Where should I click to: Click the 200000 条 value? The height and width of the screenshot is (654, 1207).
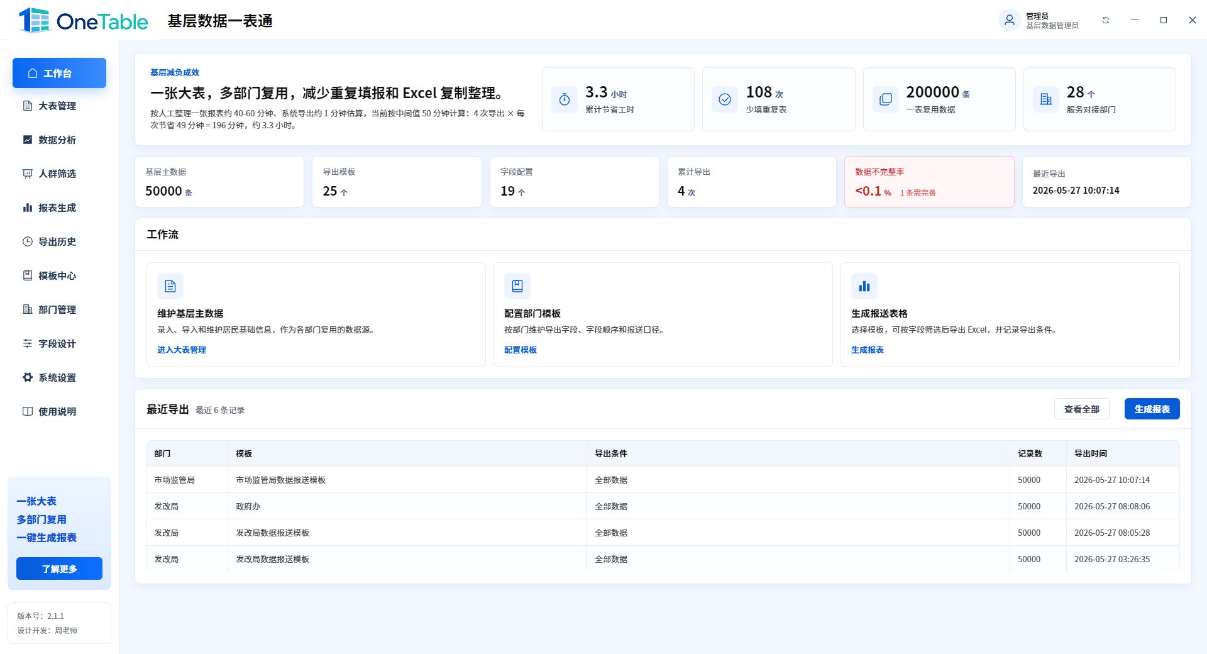[938, 92]
